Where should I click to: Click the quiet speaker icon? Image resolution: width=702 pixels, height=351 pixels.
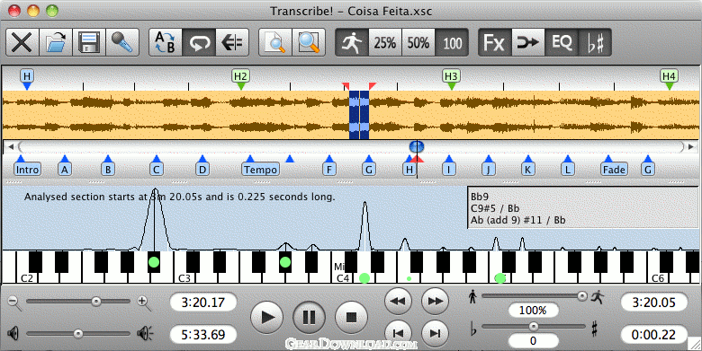pos(13,333)
